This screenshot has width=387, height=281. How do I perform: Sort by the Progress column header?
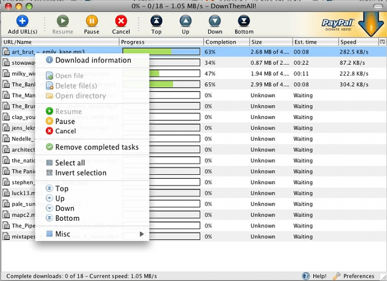click(x=161, y=42)
